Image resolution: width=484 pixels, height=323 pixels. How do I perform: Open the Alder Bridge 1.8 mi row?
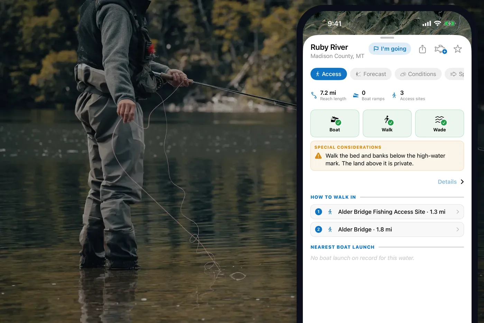coord(387,230)
